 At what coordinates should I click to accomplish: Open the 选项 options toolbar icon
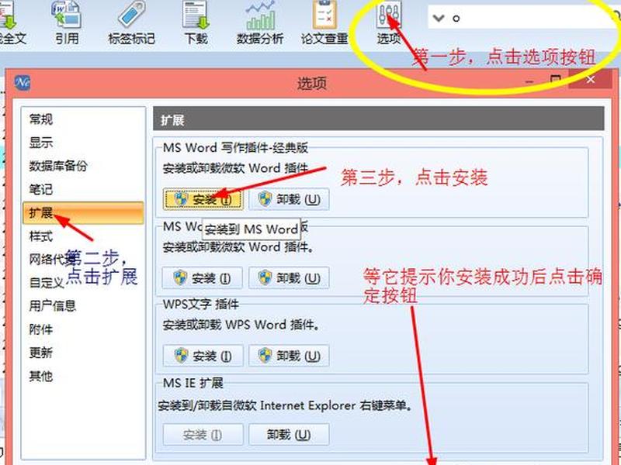(x=389, y=22)
